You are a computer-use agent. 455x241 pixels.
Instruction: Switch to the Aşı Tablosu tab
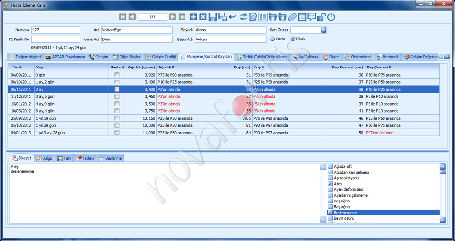pyautogui.click(x=305, y=57)
